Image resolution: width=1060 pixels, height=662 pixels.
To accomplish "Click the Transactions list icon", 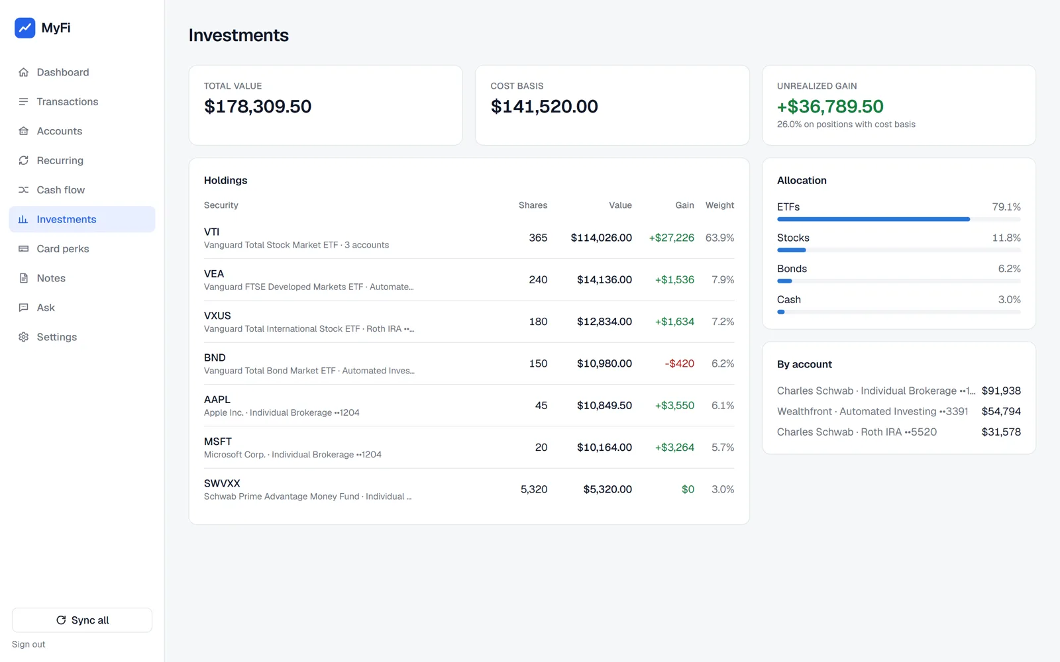I will pyautogui.click(x=24, y=101).
